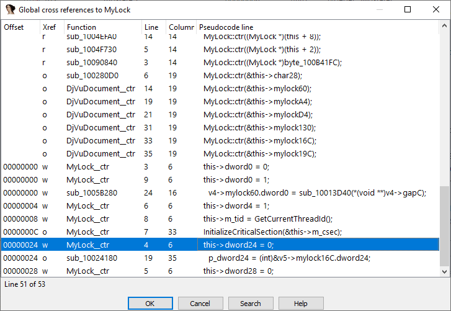Screen dimensions: 451x311
Task: Click the Cancel button
Action: [x=200, y=303]
